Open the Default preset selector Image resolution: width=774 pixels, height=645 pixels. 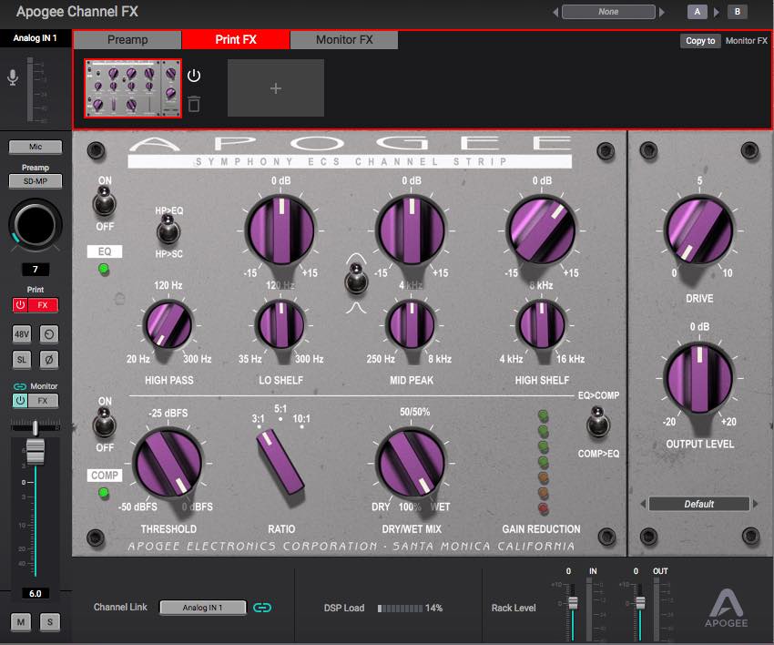pyautogui.click(x=698, y=504)
